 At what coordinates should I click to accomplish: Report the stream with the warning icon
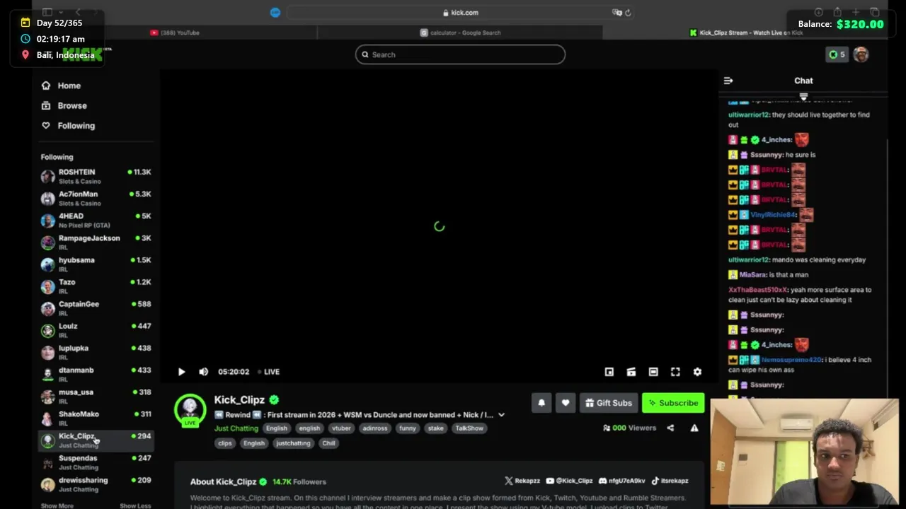pyautogui.click(x=694, y=428)
